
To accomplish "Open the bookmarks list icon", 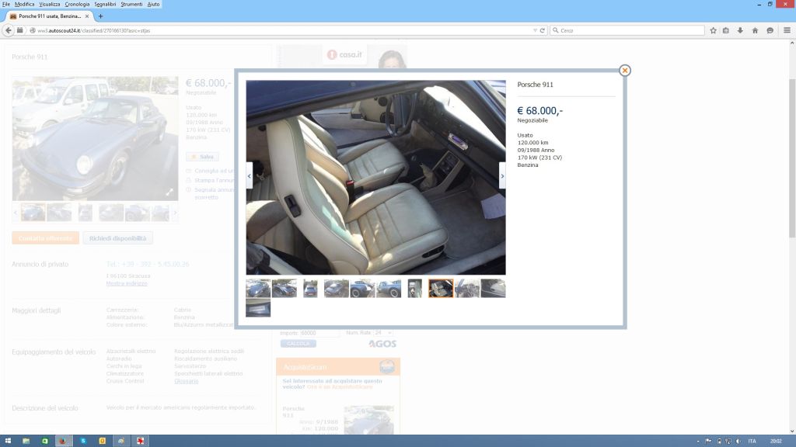I will tap(726, 30).
